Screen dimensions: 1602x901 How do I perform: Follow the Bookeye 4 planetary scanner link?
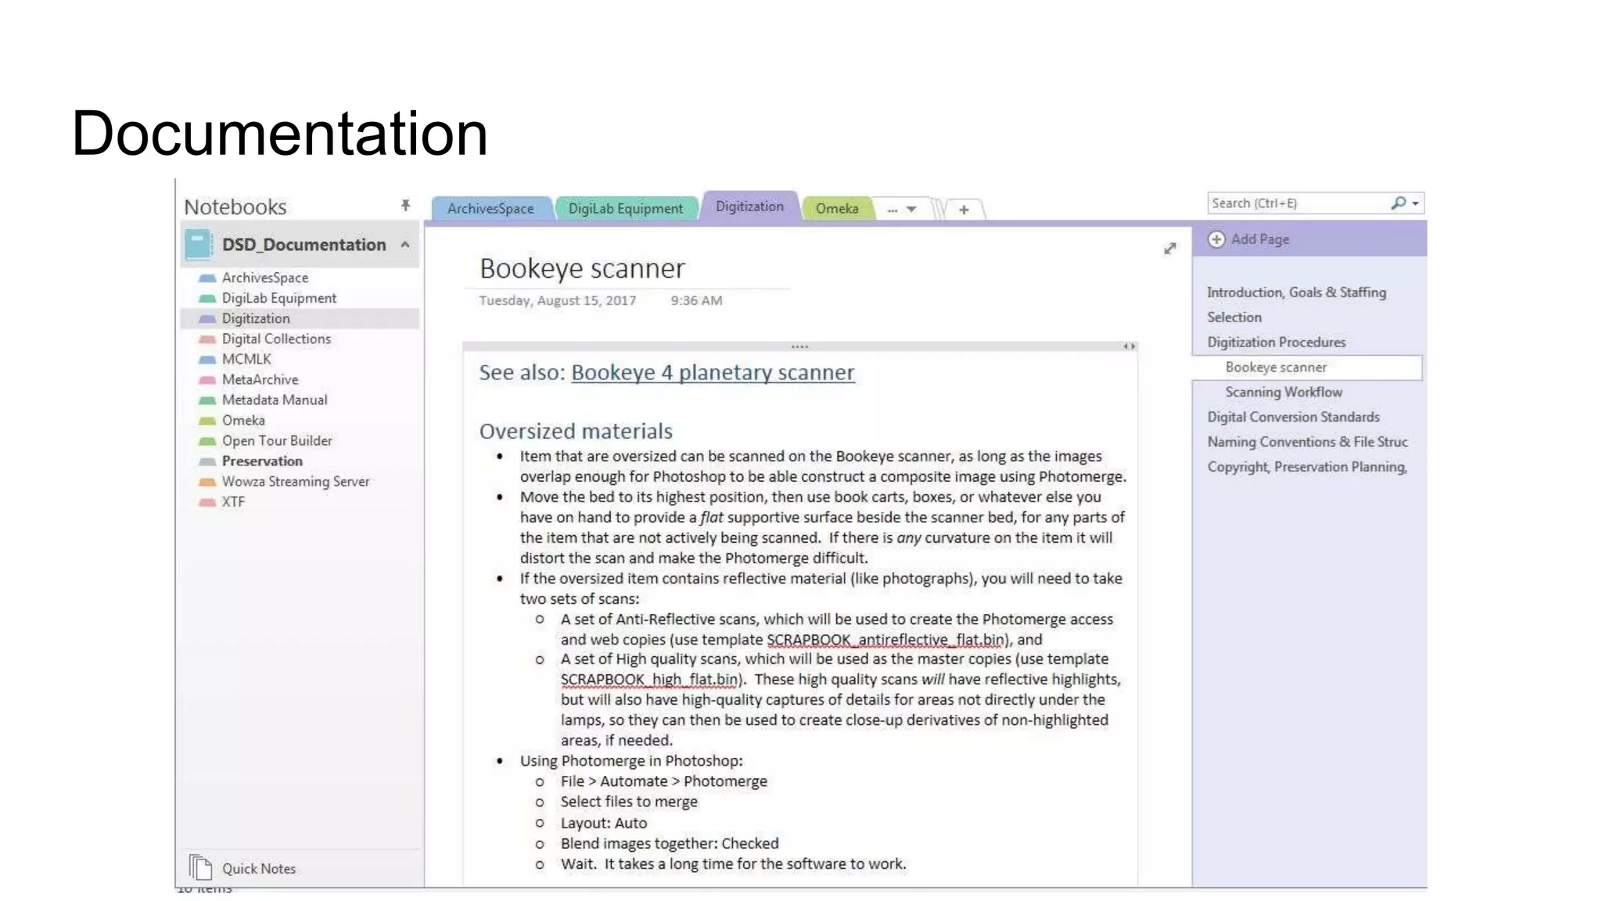713,372
